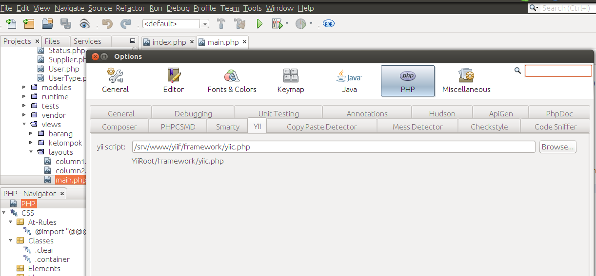Open the File menu
This screenshot has width=596, height=276.
7,8
